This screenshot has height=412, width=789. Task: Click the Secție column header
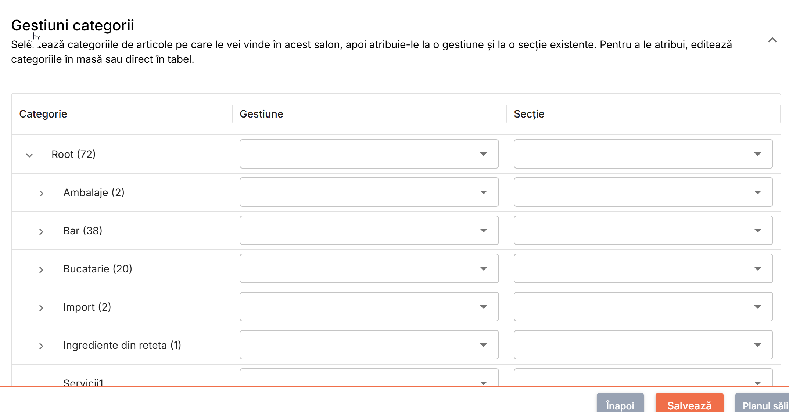tap(529, 114)
